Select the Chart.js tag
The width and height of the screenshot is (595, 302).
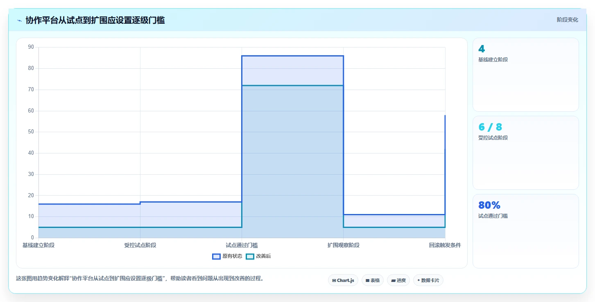click(x=343, y=280)
